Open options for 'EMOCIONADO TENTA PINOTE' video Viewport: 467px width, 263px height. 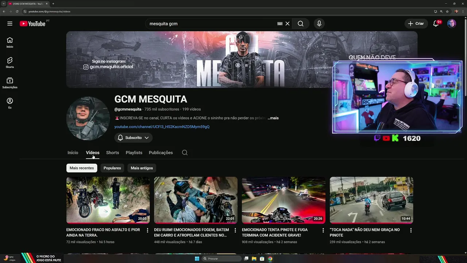[x=323, y=230]
